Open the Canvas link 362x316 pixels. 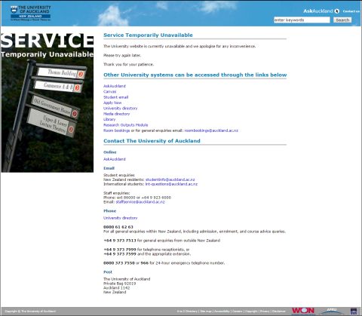(x=109, y=91)
